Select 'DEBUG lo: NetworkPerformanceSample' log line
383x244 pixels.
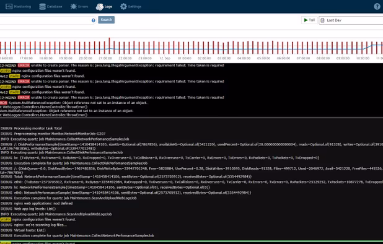coord(105,188)
